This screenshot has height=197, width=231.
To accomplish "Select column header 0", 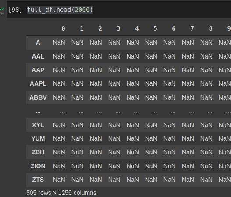I will point(63,28).
